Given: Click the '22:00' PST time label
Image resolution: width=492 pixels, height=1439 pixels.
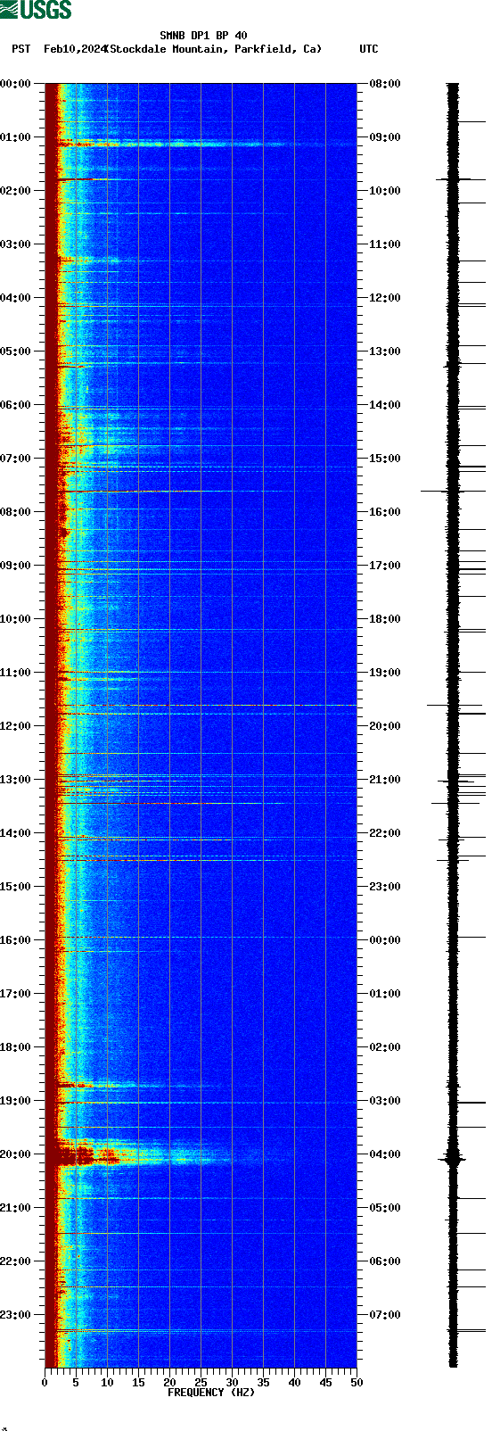Looking at the screenshot, I should (15, 1261).
